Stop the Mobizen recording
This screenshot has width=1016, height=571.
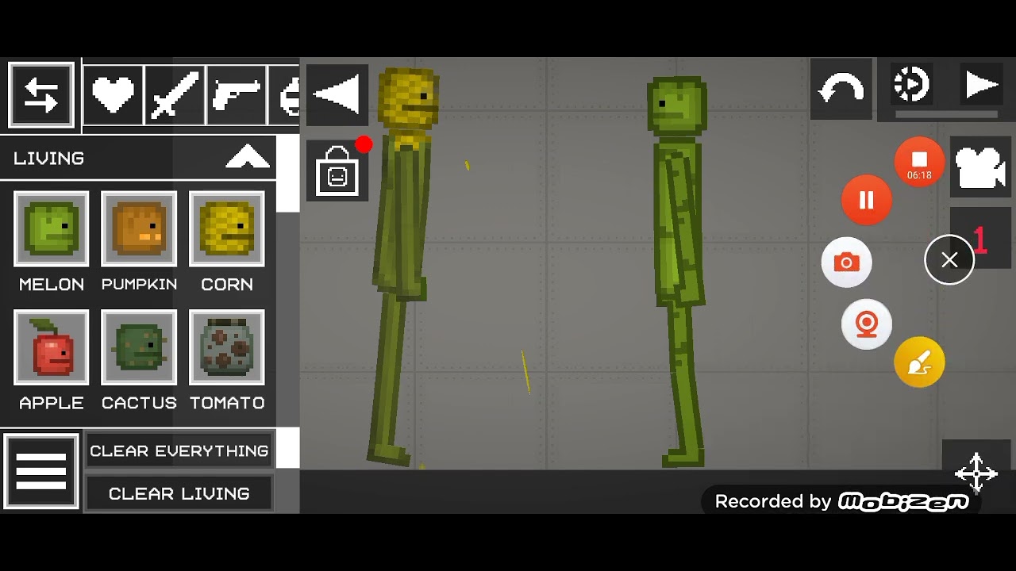pos(919,163)
